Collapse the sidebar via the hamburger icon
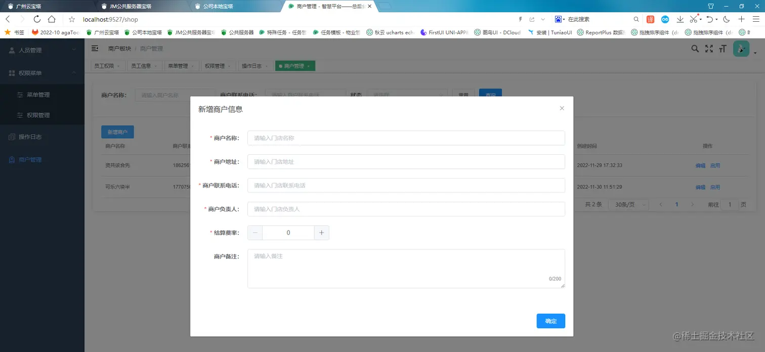Viewport: 765px width, 352px height. 95,48
